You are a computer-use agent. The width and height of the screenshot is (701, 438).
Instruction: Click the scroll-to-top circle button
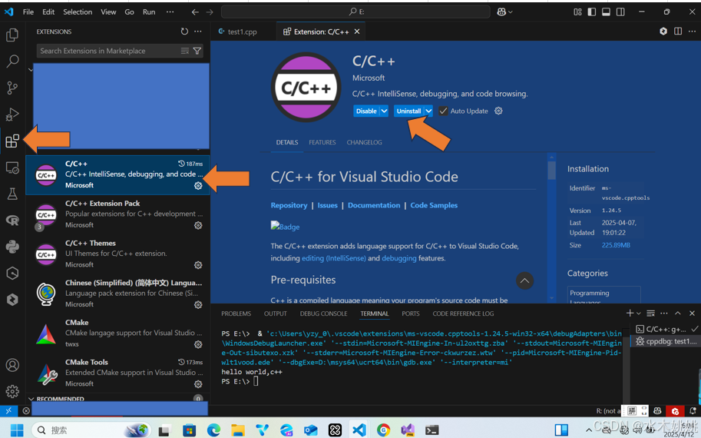[x=525, y=281]
